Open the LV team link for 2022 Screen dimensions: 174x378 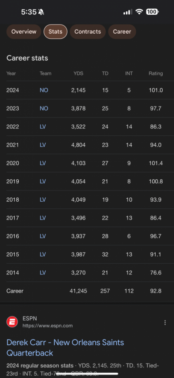point(43,127)
